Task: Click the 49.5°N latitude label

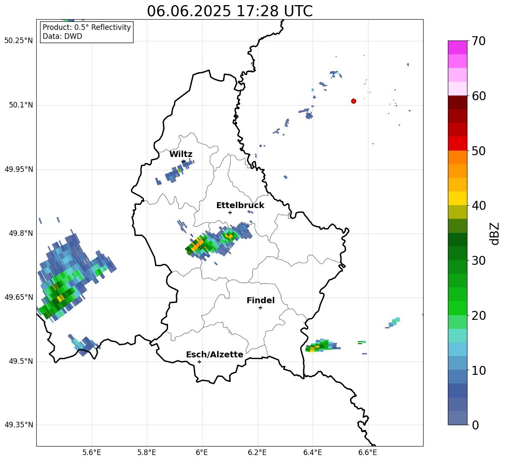Action: 21,361
